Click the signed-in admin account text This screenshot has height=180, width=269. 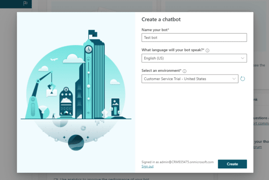click(x=178, y=162)
